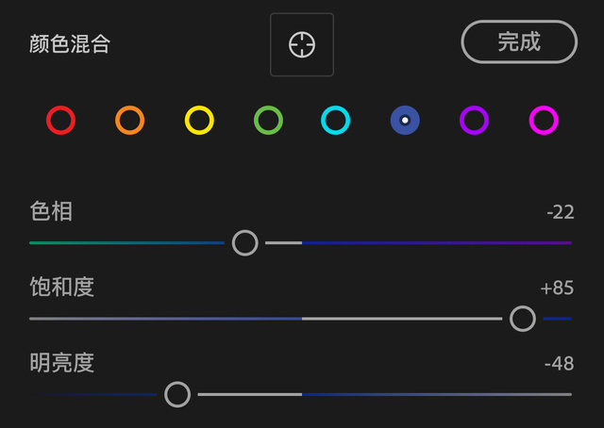Select the magenta color circle
The image size is (604, 428).
pos(544,121)
